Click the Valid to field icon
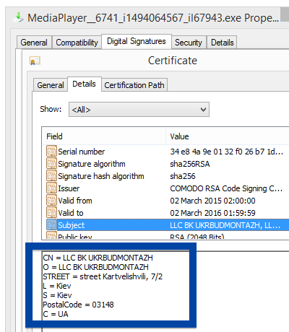 pyautogui.click(x=51, y=213)
